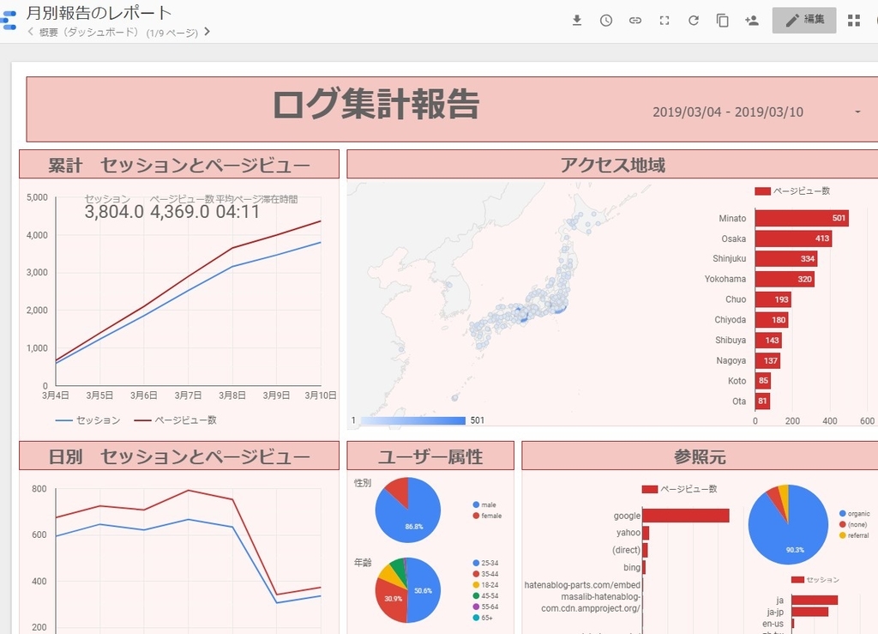This screenshot has height=634, width=878.
Task: Get the report link
Action: [x=635, y=20]
